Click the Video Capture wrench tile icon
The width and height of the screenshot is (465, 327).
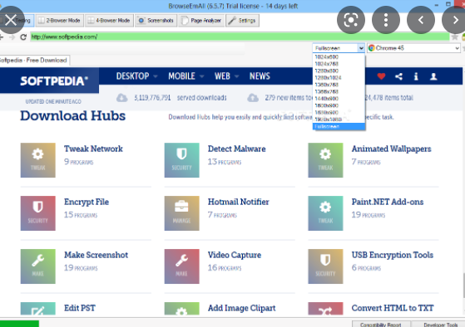[182, 266]
